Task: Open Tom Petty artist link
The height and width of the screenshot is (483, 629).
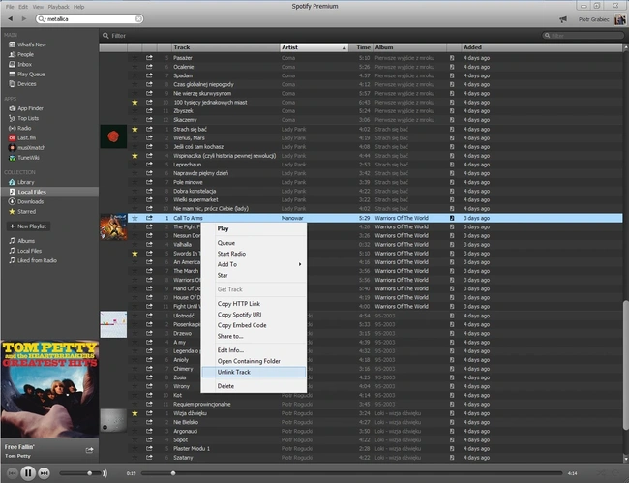Action: coord(17,456)
